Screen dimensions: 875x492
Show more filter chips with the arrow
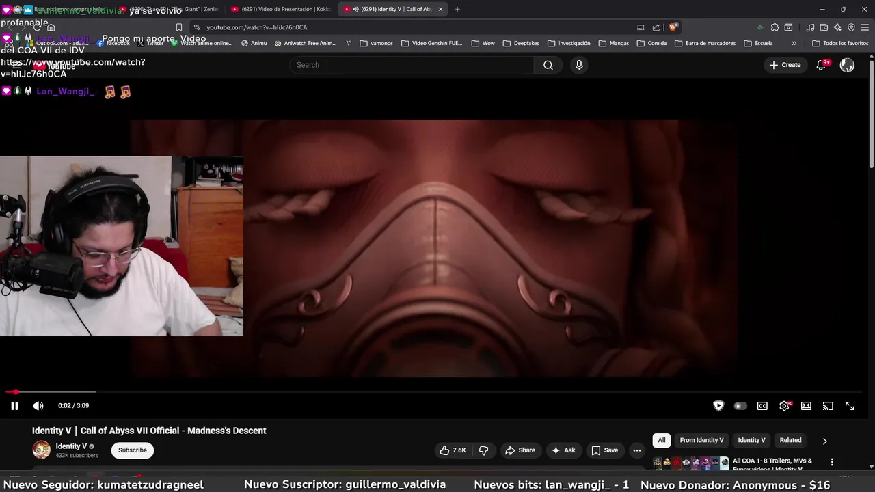(x=824, y=441)
